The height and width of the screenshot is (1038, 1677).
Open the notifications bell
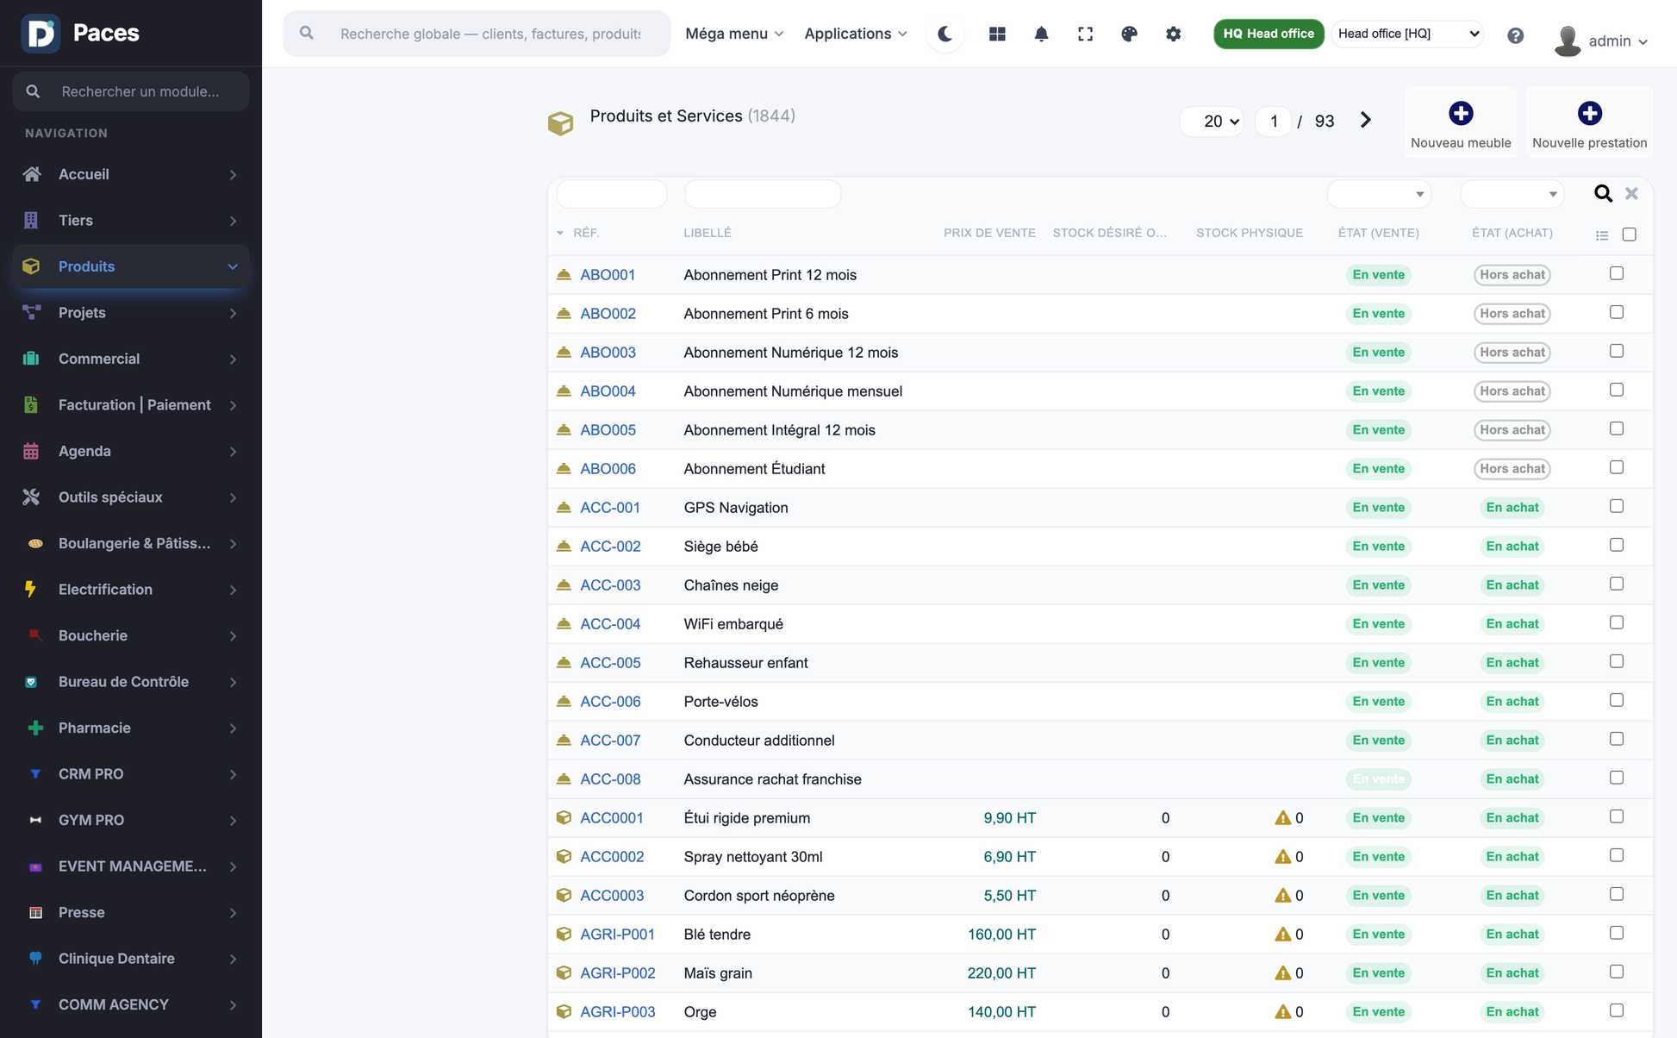click(x=1041, y=34)
